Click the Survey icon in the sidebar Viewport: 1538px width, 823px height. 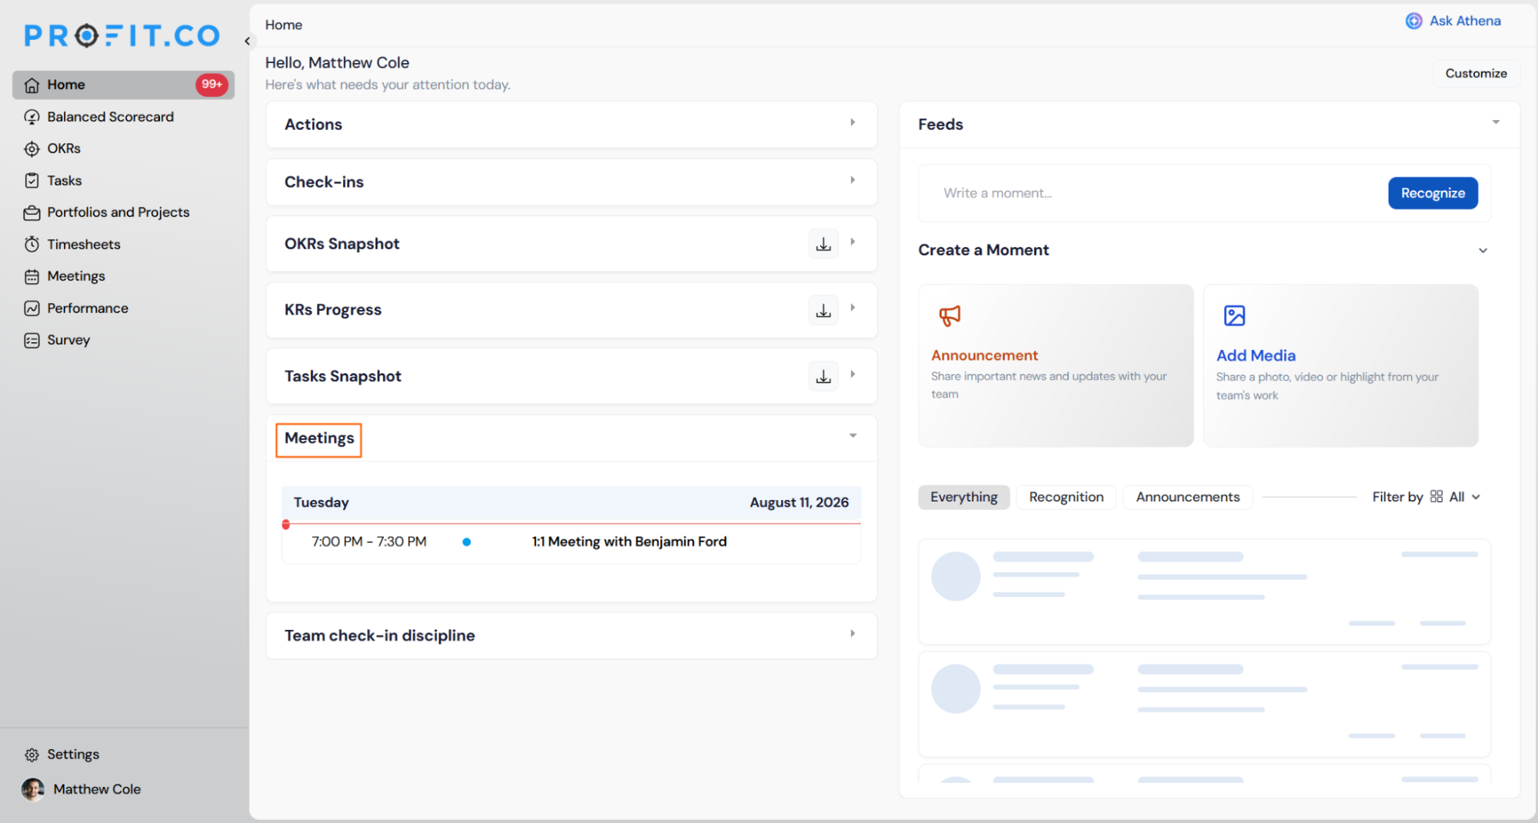coord(32,340)
